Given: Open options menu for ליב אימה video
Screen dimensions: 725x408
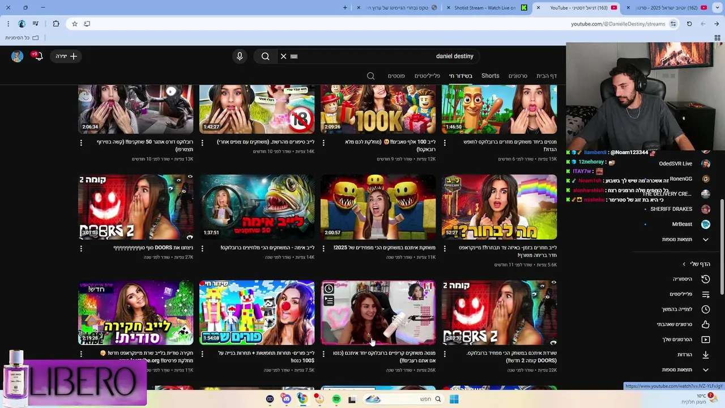Looking at the screenshot, I should click(x=202, y=248).
